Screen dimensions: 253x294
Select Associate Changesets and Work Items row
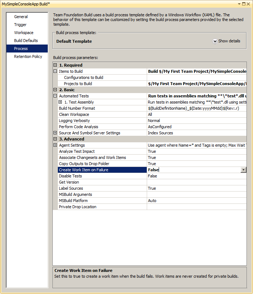102,157
